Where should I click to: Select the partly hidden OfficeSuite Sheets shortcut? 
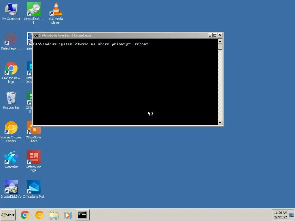tap(29, 102)
